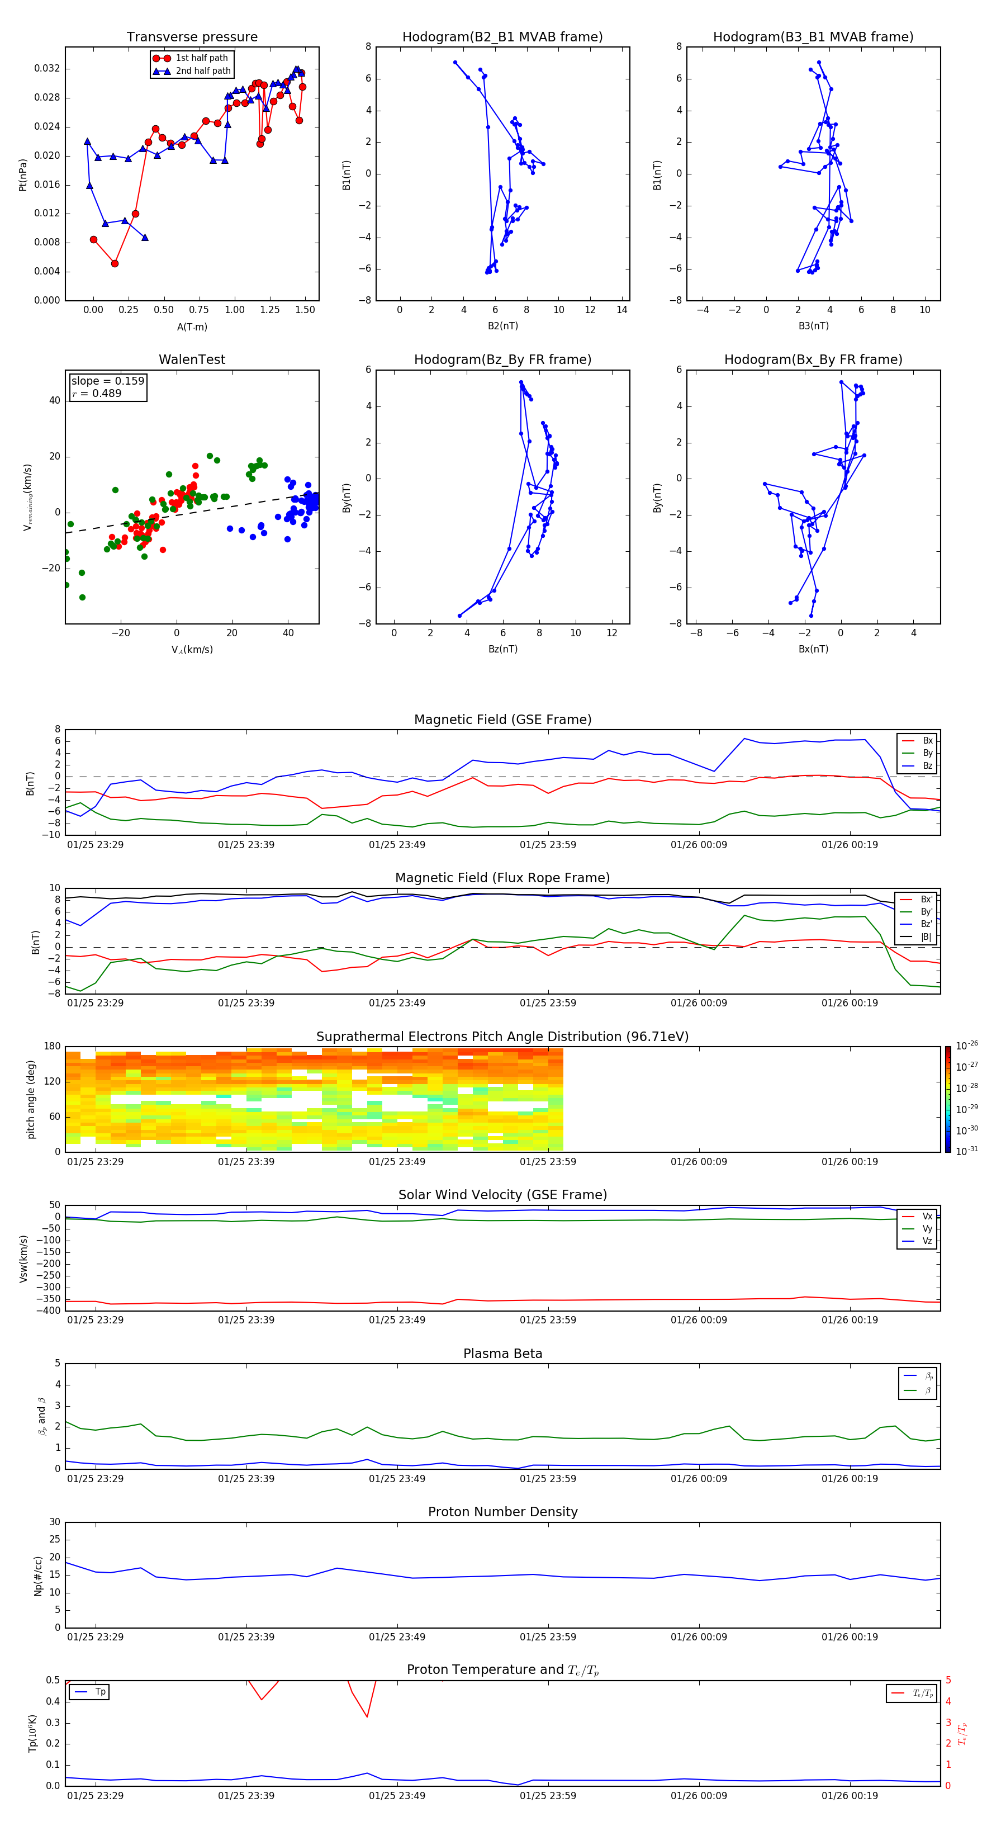Select the 10^-31 colorbar label
Image resolution: width=1006 pixels, height=1845 pixels.
pos(967,1151)
